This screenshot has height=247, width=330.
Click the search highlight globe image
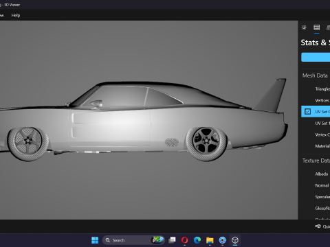click(x=157, y=240)
